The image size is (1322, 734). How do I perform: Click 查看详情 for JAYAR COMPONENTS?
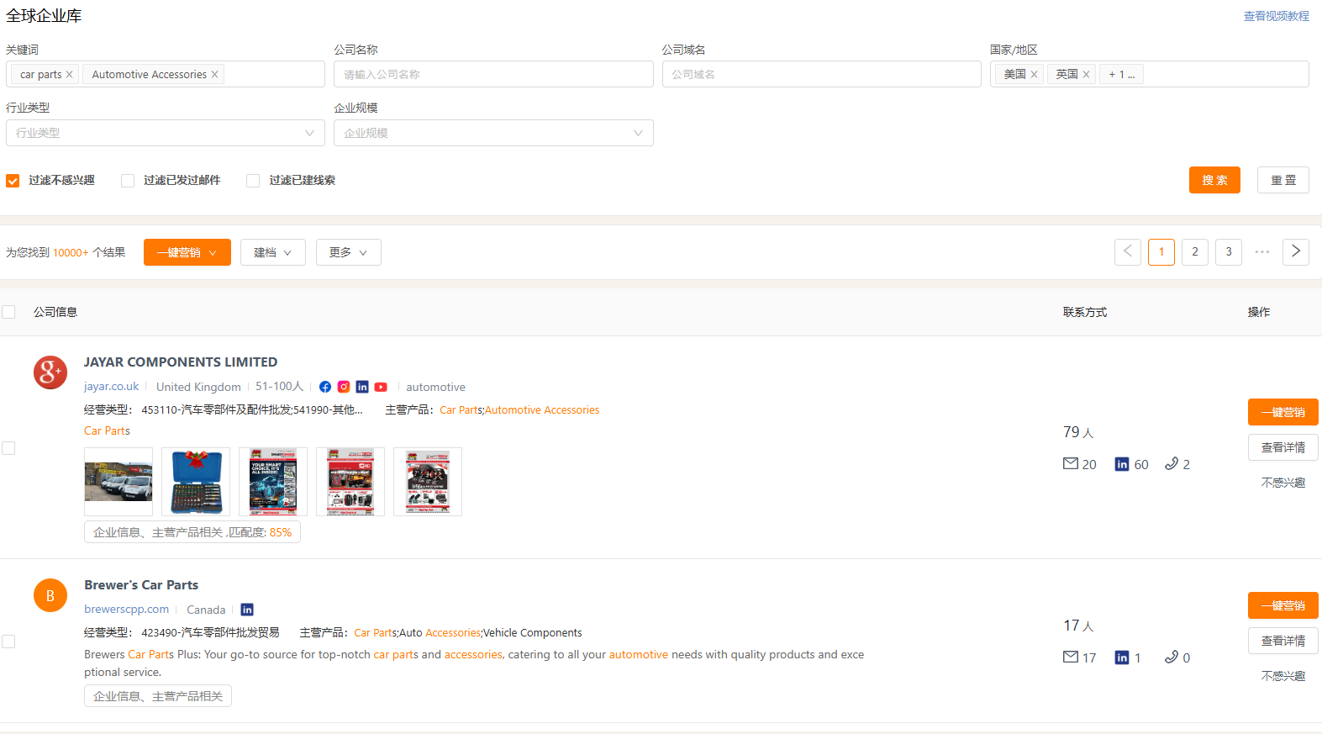tap(1283, 447)
